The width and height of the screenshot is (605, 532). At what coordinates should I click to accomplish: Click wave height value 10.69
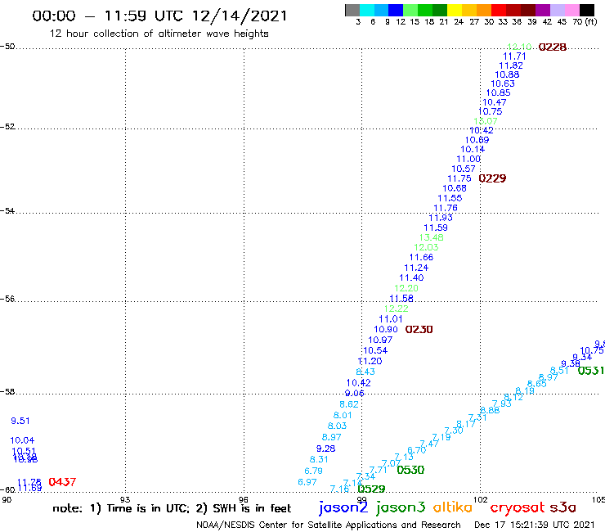[477, 140]
